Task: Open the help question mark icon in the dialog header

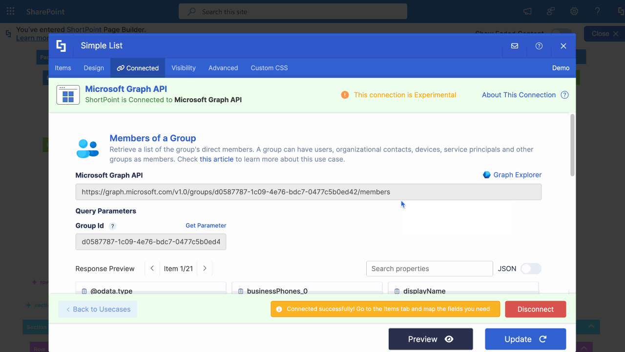Action: tap(539, 46)
